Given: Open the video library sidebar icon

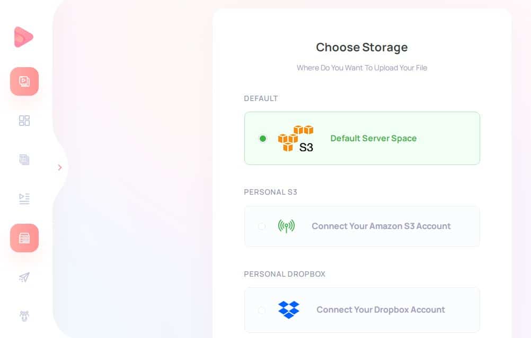Looking at the screenshot, I should tap(24, 81).
